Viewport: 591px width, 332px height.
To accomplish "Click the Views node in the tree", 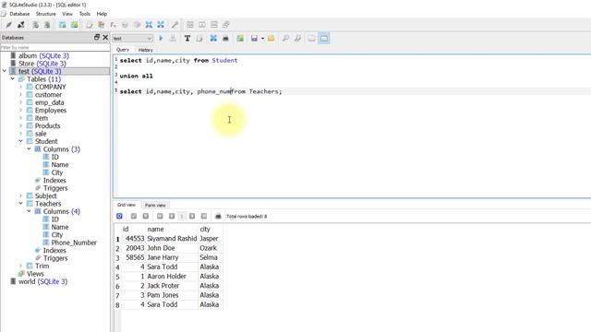I will [35, 274].
